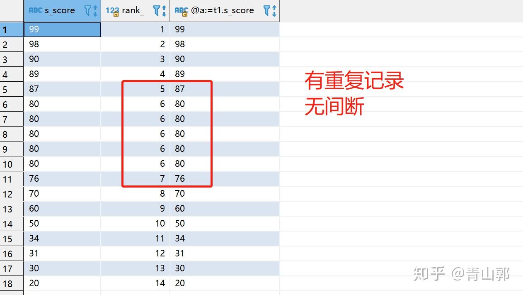This screenshot has height=295, width=523.
Task: Select @a:=t1.s_score cell 87 in row 5
Action: point(225,89)
